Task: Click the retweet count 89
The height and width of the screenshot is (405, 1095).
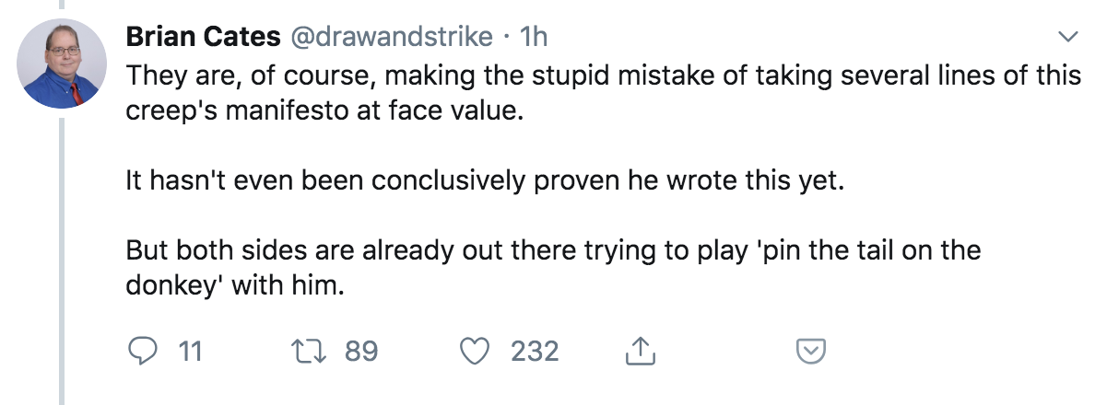Action: (x=361, y=351)
